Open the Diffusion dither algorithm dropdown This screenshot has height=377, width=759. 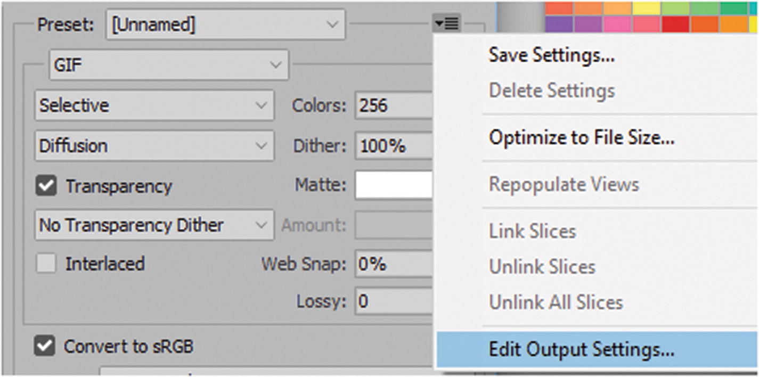coord(154,145)
